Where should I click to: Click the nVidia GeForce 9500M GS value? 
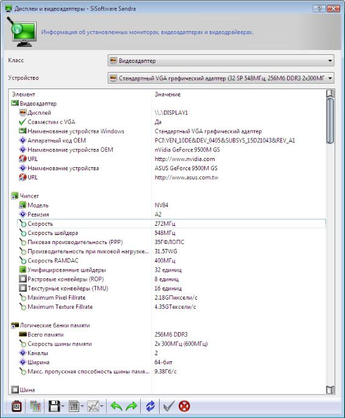[187, 150]
